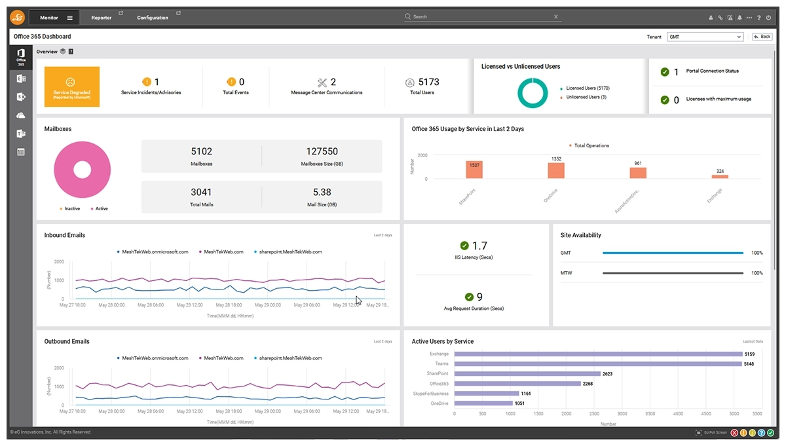Click the layers icon beside Overview
The width and height of the screenshot is (786, 446).
pos(62,51)
